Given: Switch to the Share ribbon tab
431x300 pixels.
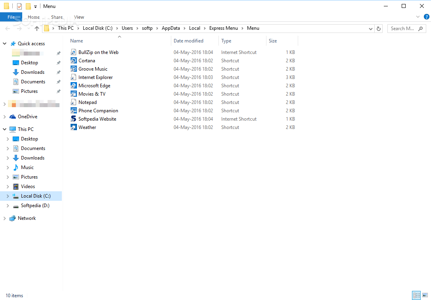Looking at the screenshot, I should pos(57,17).
